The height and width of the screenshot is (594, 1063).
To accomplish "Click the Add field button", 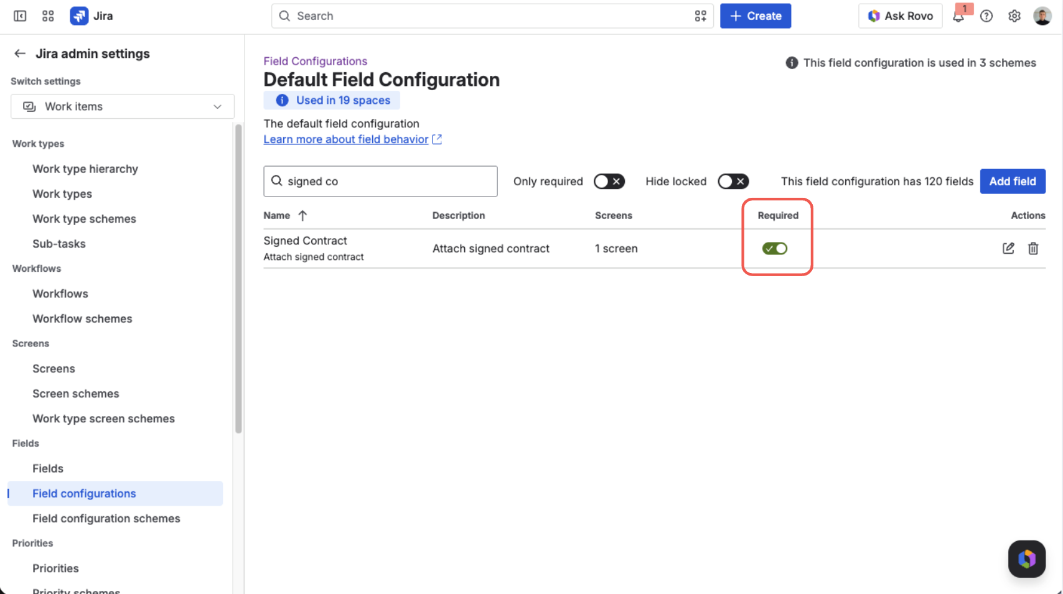I will tap(1013, 182).
